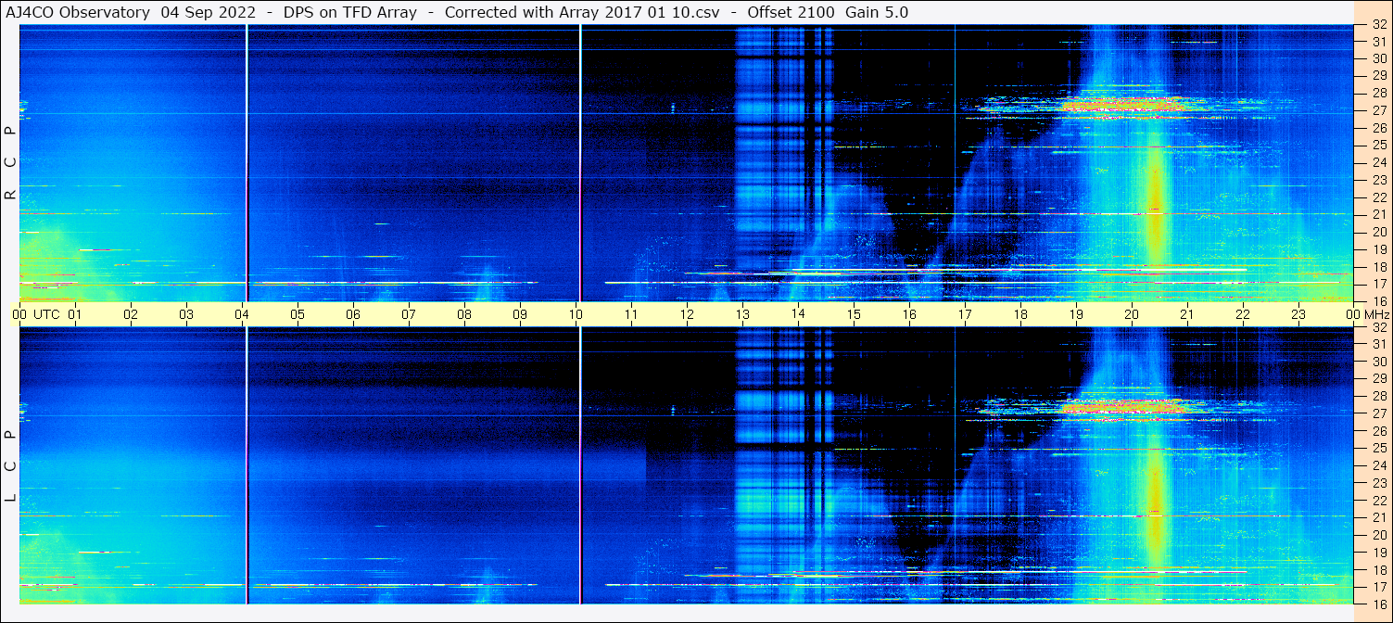
Task: Select the 18 hour mark on time axis
Action: tap(1020, 314)
